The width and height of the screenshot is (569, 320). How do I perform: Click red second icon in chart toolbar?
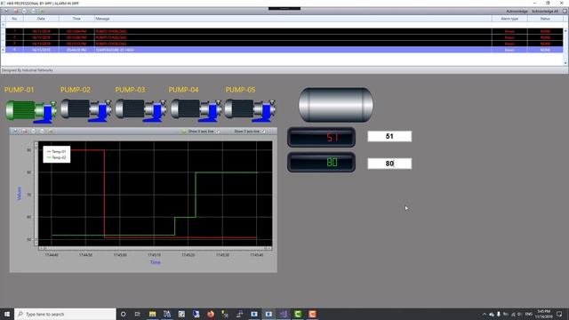(x=24, y=131)
